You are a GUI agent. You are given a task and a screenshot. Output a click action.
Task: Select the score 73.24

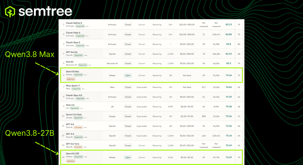[229, 136]
